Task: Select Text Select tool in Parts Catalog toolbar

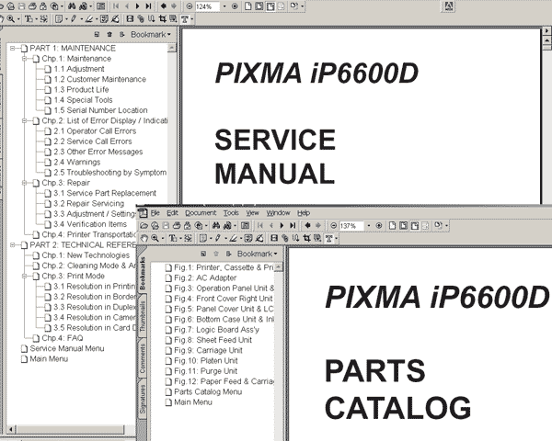Action: 173,239
